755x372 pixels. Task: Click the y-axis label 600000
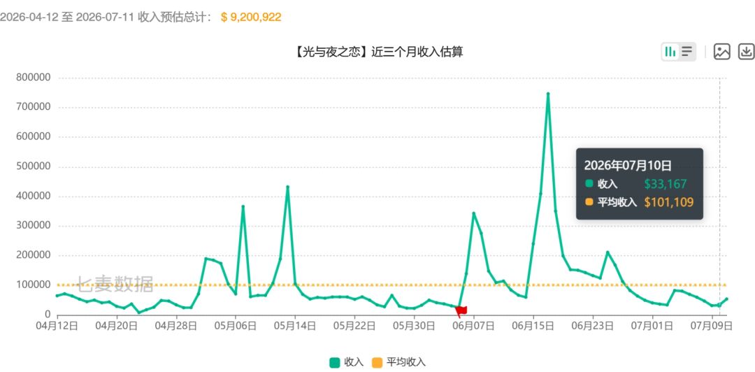tap(34, 136)
